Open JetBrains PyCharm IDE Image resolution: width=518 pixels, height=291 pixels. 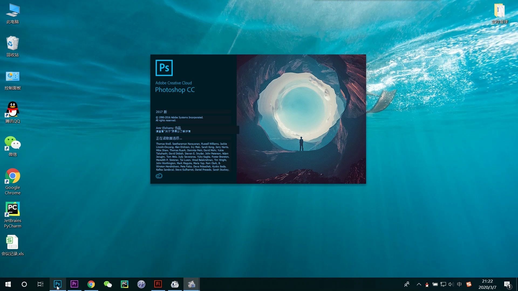[x=12, y=209]
